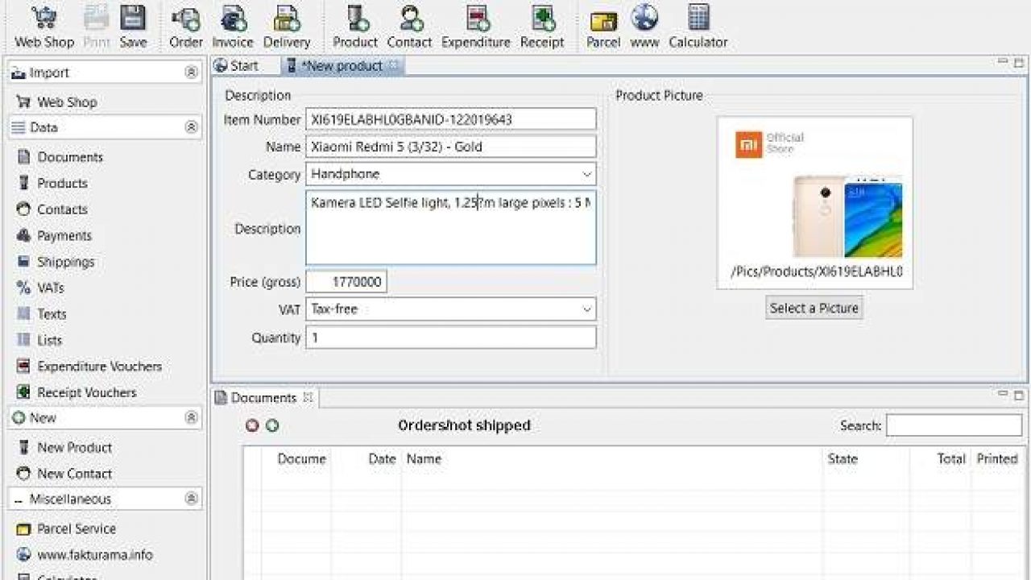Click the documents Search field
This screenshot has height=580, width=1031.
click(x=954, y=425)
